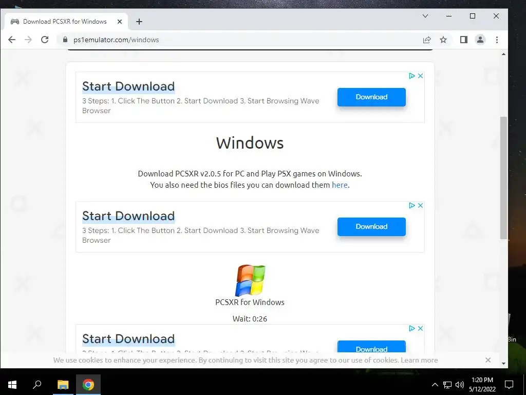Open bottom ad Start Download headline
The height and width of the screenshot is (395, 526).
click(x=128, y=339)
